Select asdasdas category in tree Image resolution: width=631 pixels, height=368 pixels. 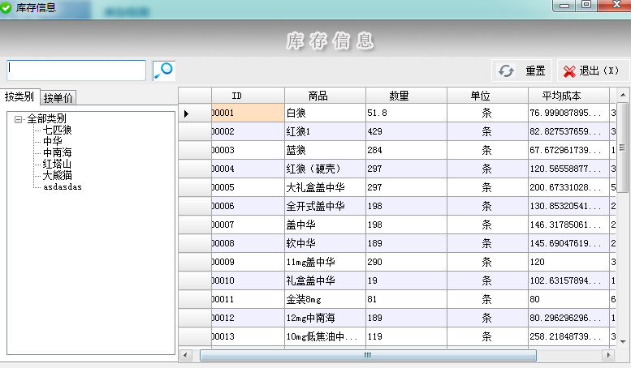pyautogui.click(x=63, y=186)
